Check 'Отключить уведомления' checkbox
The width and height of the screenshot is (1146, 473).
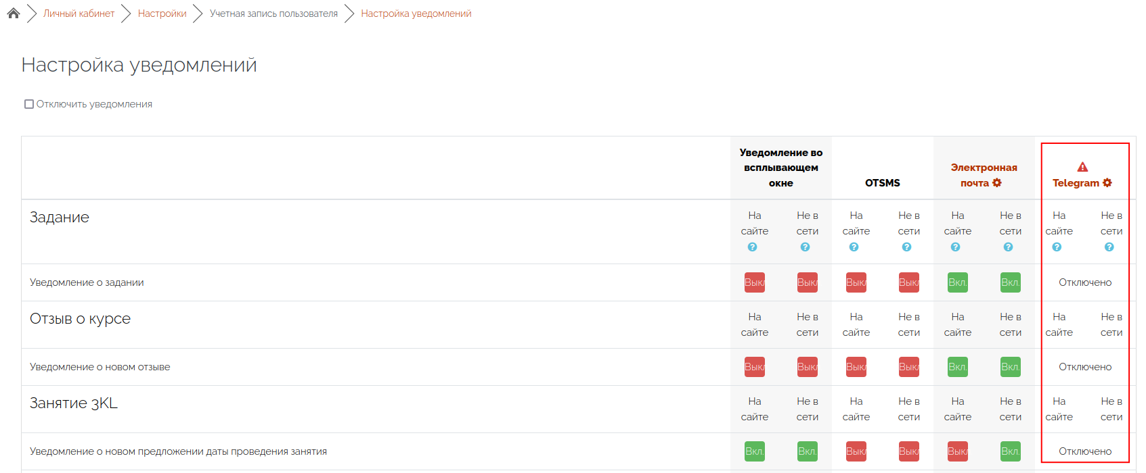coord(29,104)
